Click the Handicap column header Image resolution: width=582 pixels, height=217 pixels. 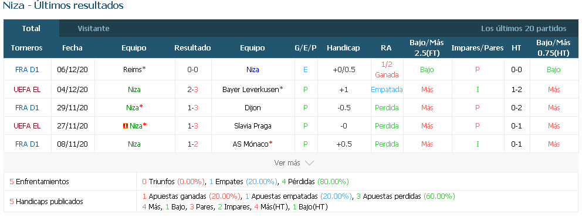pyautogui.click(x=343, y=48)
